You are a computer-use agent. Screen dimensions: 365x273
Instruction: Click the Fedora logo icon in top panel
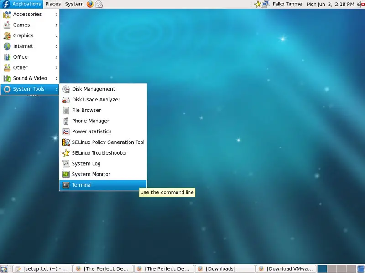[6, 4]
